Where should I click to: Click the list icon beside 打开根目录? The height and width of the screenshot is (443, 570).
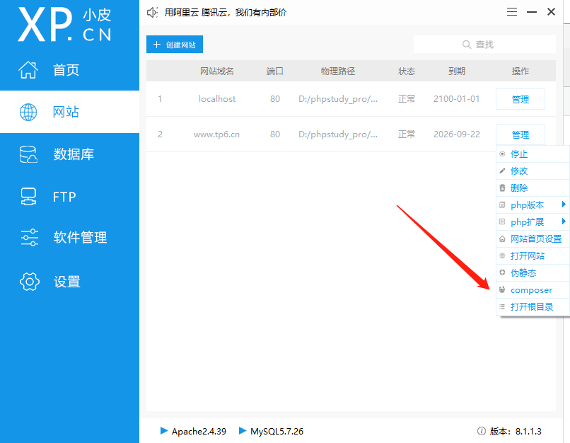pos(502,306)
